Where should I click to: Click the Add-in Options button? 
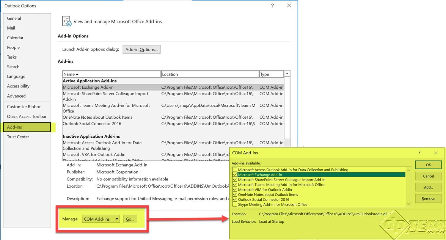pos(142,49)
